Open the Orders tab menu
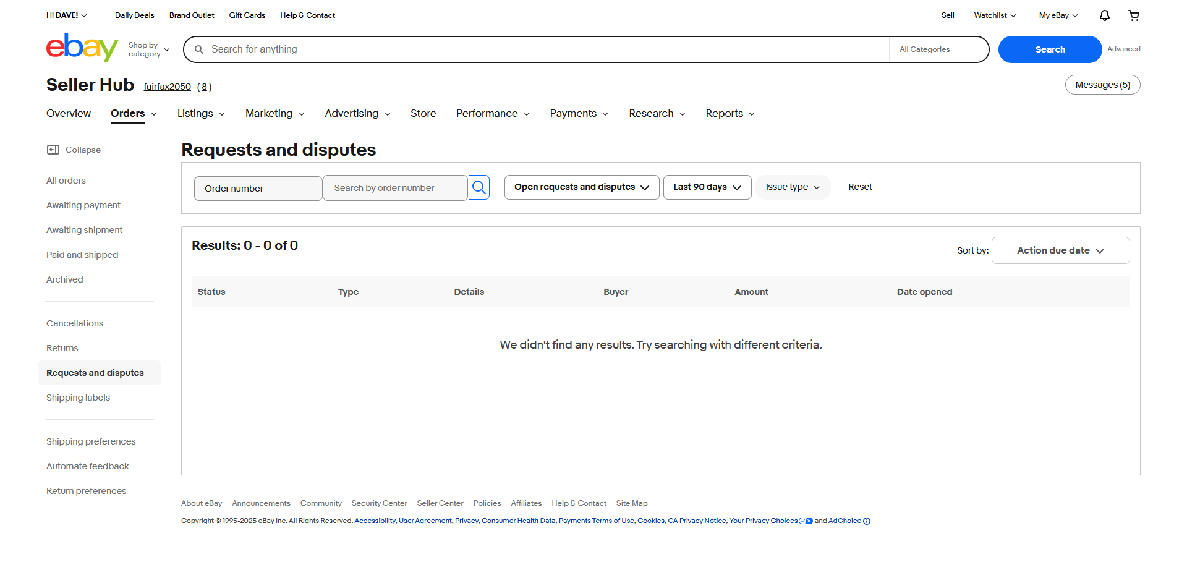 click(134, 114)
